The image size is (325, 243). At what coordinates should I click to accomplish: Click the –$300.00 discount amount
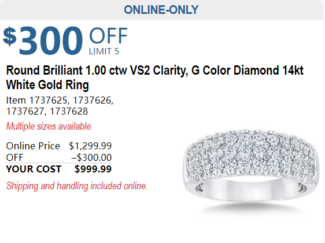[x=91, y=157]
